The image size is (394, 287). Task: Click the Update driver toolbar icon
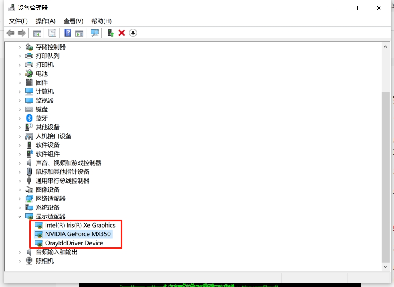click(110, 33)
